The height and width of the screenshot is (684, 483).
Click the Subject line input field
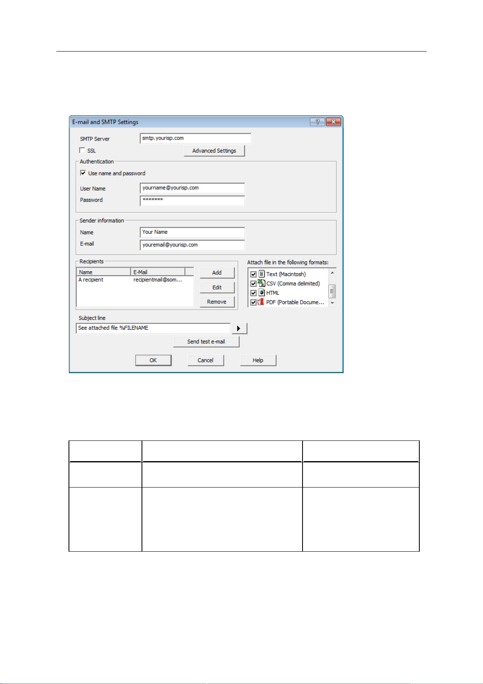click(153, 328)
